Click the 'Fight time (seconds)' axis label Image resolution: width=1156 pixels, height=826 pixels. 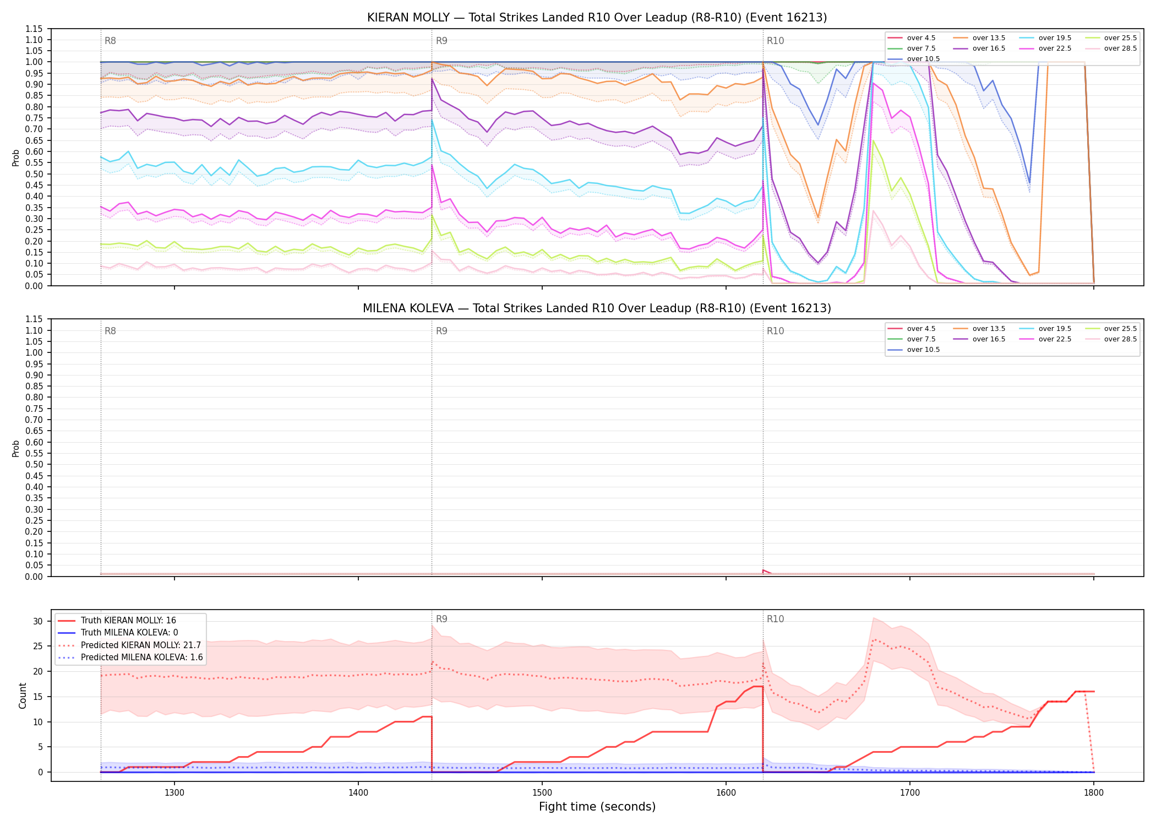[597, 807]
